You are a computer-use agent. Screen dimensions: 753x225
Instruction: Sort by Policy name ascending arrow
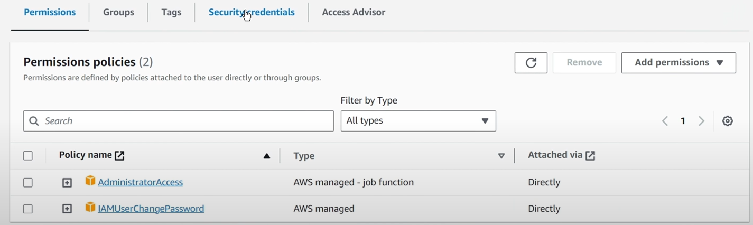pos(267,156)
